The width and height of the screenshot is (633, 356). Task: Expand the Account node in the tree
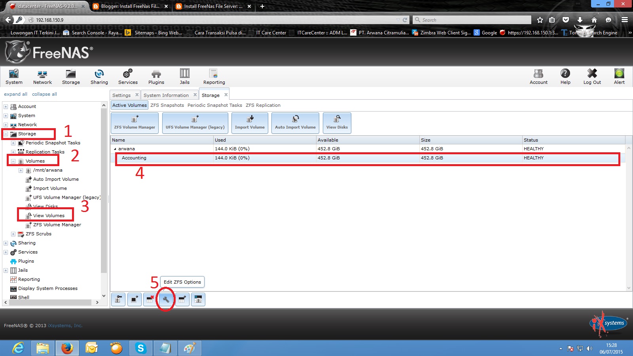point(6,107)
